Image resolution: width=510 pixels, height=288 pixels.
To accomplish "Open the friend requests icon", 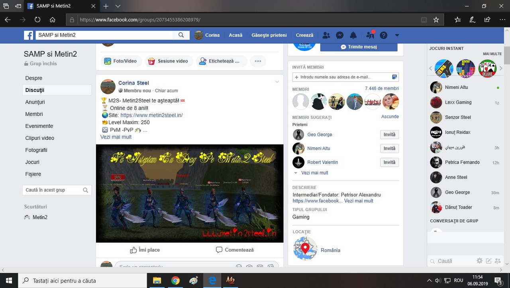I will click(326, 35).
